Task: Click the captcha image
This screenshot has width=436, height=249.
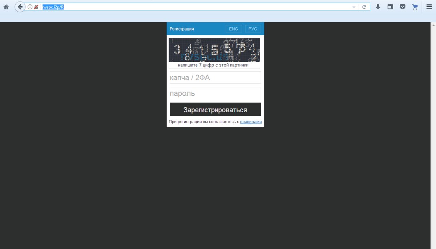Action: click(214, 50)
